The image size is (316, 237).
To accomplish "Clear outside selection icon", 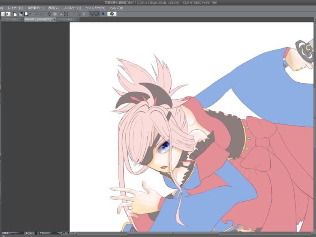I will [x=55, y=14].
